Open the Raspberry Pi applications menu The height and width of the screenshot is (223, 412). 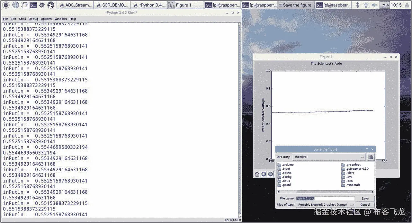pos(5,5)
